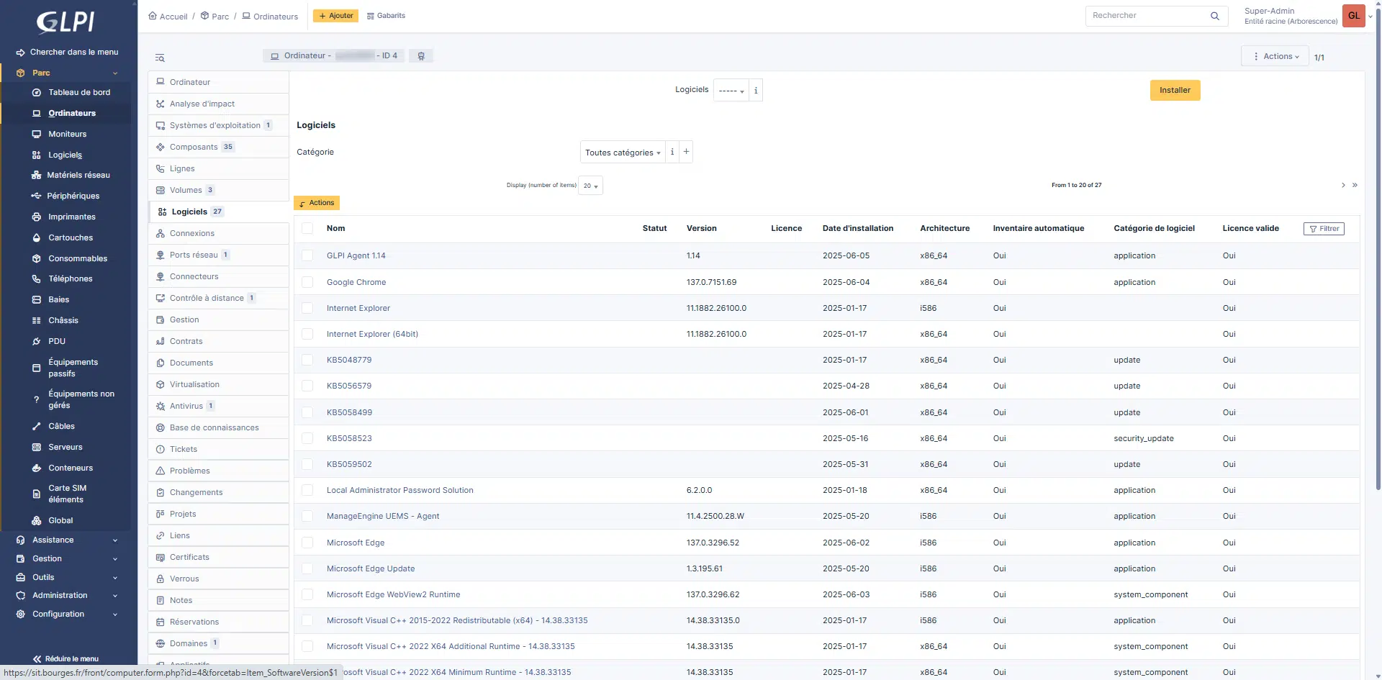Image resolution: width=1382 pixels, height=680 pixels.
Task: Go to next page arrow
Action: click(1343, 185)
